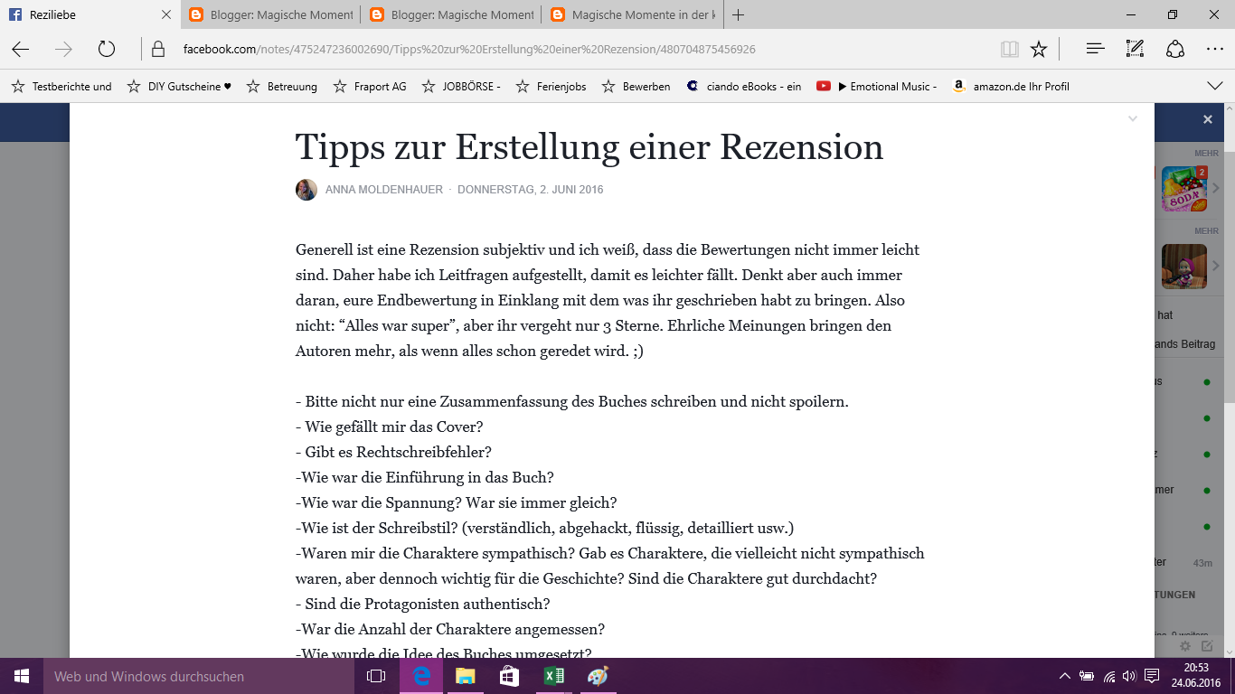Click the line Gibt es Rechtschreibfehler?

(393, 452)
